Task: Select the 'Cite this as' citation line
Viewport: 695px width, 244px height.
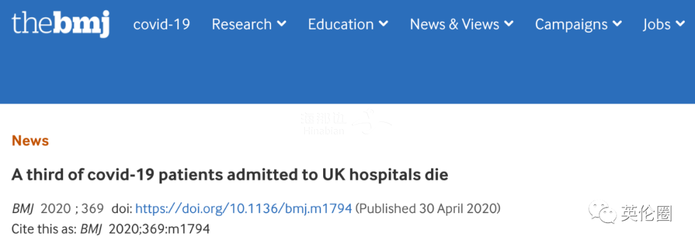Action: 111,229
